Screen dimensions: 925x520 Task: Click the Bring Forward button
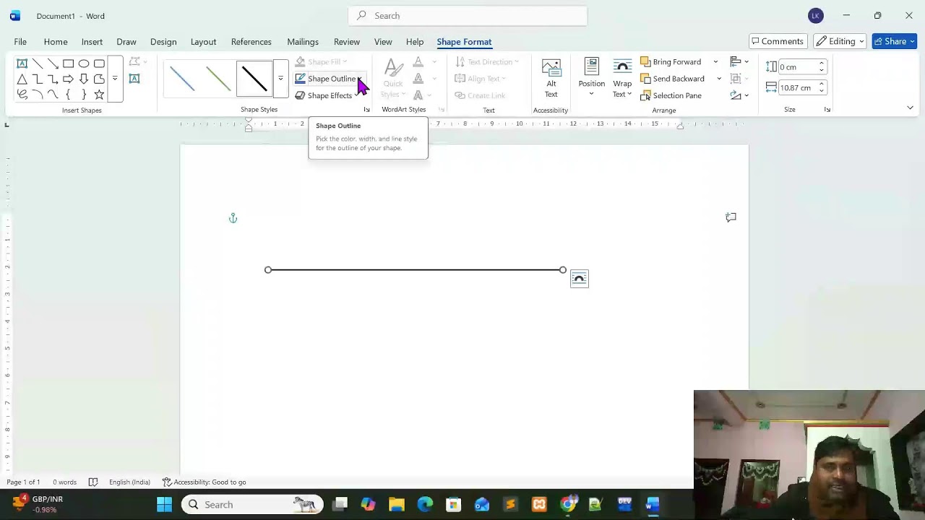coord(671,62)
